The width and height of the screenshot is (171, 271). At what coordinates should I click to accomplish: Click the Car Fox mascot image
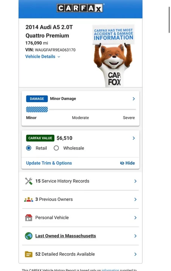point(113,56)
